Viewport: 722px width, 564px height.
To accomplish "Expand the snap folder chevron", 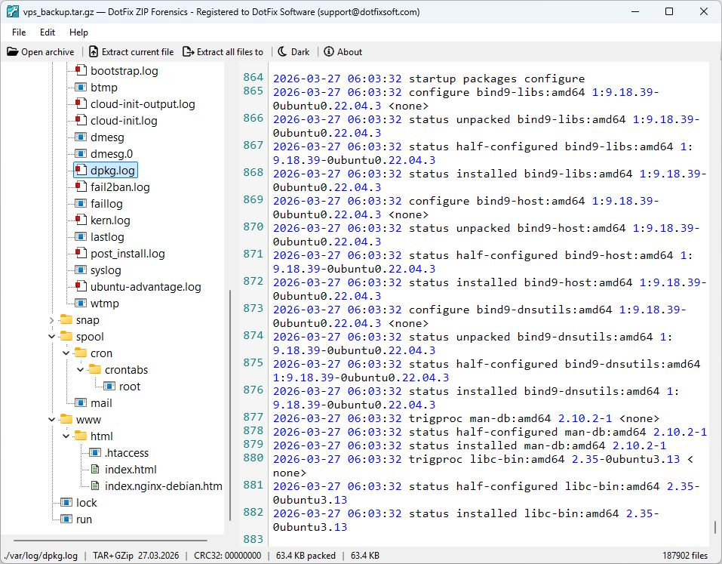I will [51, 320].
